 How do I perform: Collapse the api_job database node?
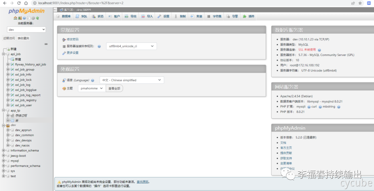pos(3,54)
